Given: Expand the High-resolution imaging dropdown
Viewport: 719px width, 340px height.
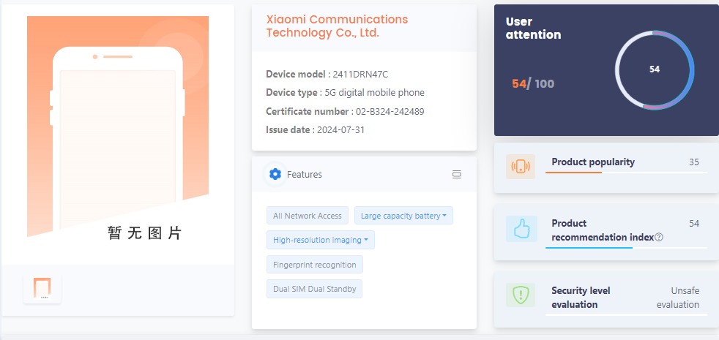Looking at the screenshot, I should [321, 240].
